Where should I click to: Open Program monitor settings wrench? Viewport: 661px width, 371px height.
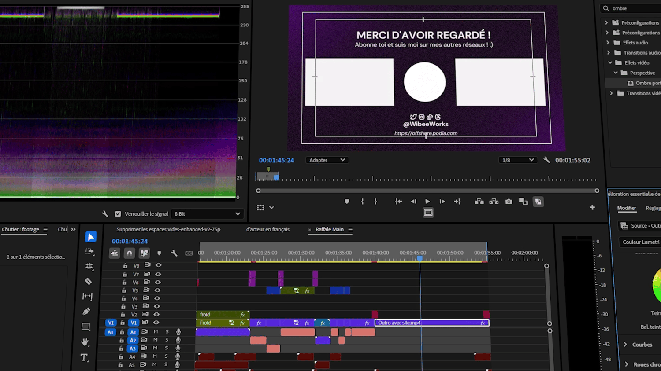(x=546, y=160)
